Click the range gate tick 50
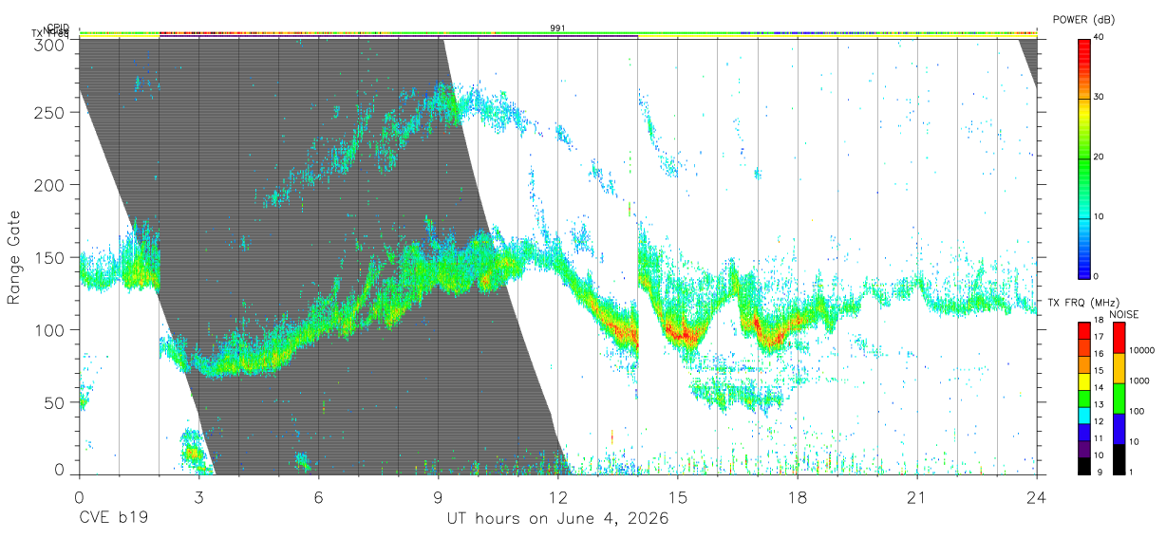 point(56,402)
